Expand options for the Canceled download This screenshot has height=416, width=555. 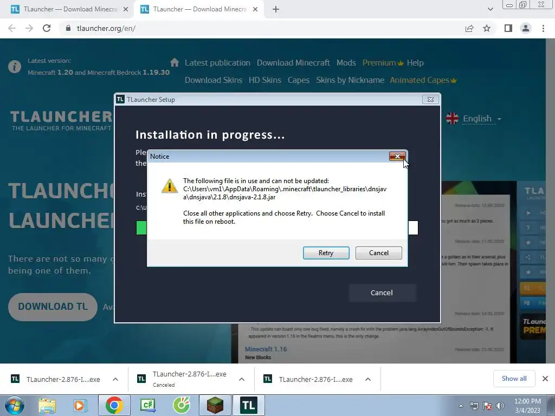pyautogui.click(x=242, y=379)
